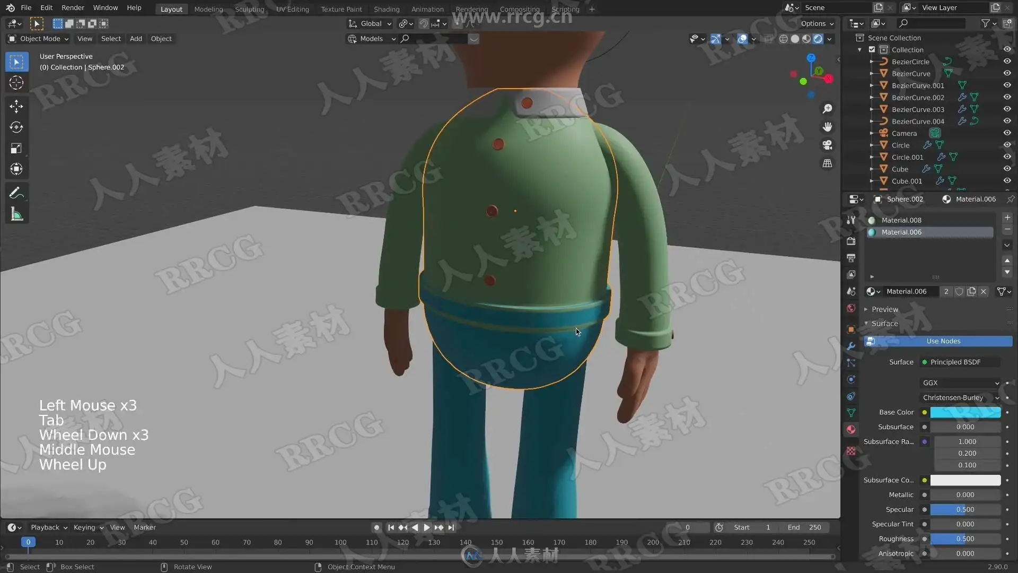Select Material.008 slot in list
The height and width of the screenshot is (573, 1018).
pos(901,220)
